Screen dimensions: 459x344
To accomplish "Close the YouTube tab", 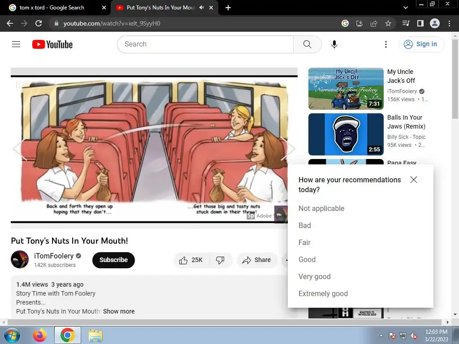I will [211, 8].
